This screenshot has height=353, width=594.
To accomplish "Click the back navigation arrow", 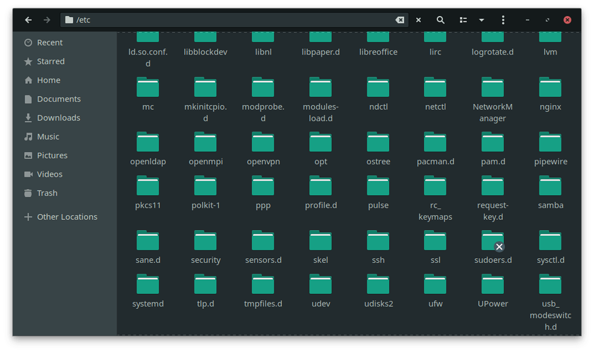I will click(28, 20).
